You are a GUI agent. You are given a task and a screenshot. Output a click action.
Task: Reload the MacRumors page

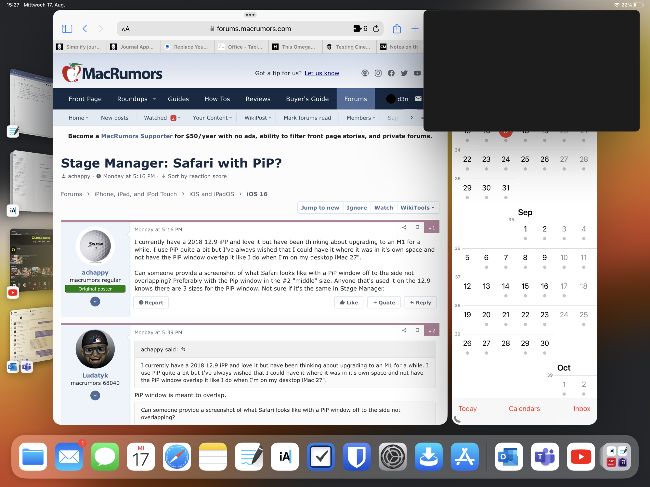coord(376,29)
